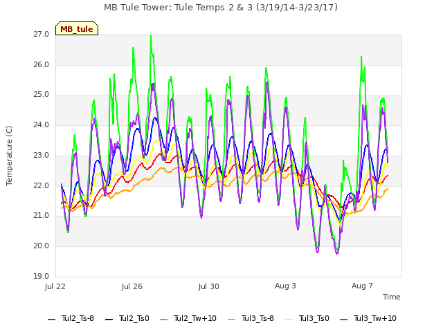Select the Tul3_Ts-8 legend label
Image resolution: width=443 pixels, height=332 pixels.
point(257,318)
